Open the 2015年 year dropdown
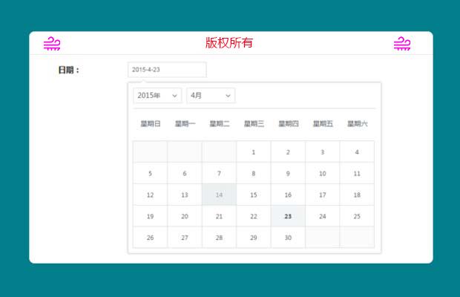460x297 pixels. (157, 96)
